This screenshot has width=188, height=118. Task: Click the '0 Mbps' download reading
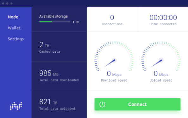coord(114,74)
